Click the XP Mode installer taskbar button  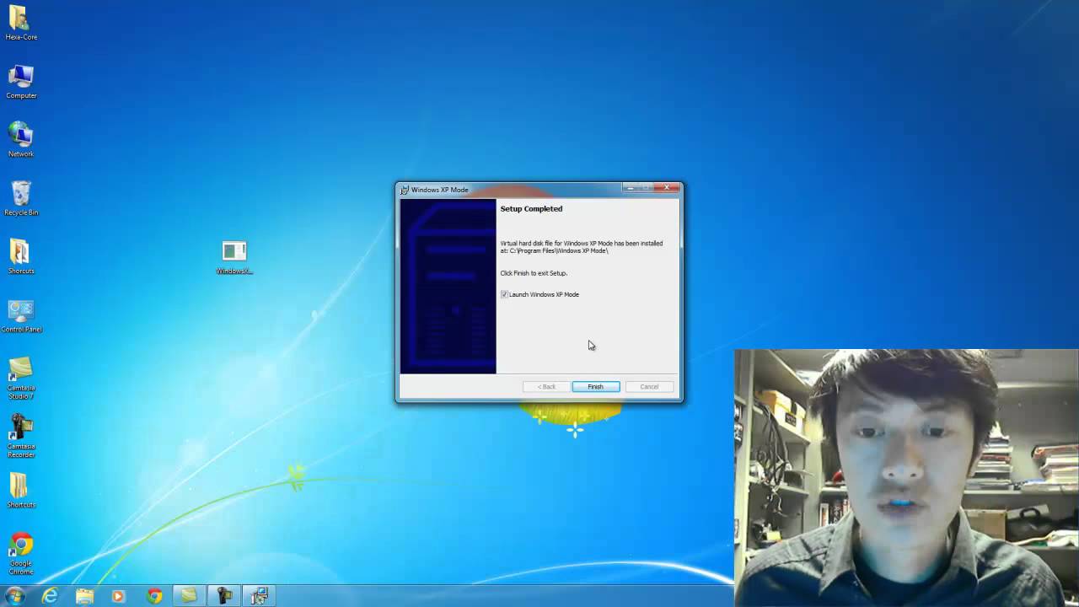tap(259, 596)
